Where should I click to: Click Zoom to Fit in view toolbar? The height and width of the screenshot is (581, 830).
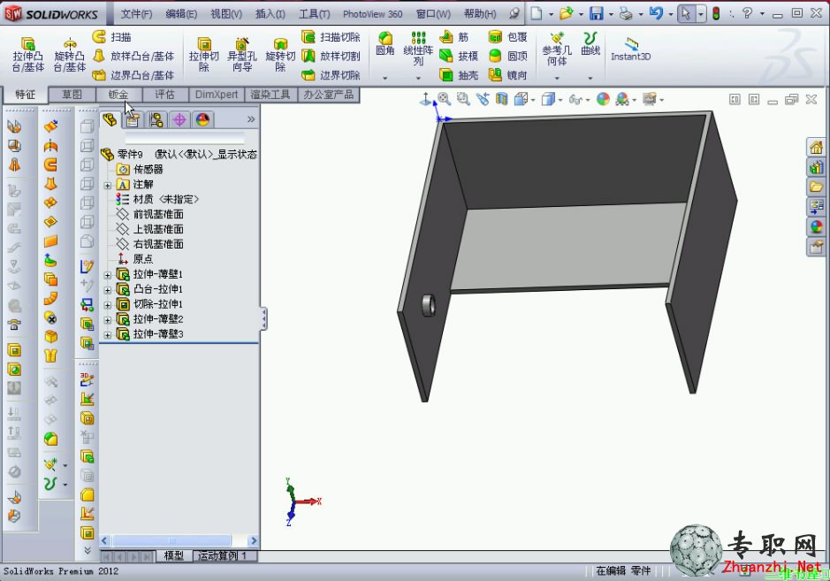pyautogui.click(x=444, y=99)
